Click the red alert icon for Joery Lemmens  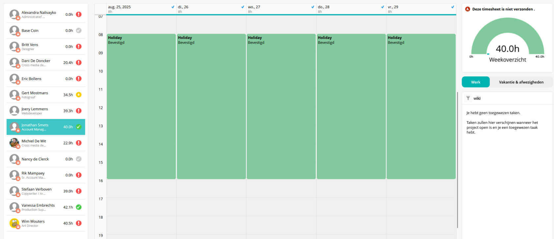tap(78, 111)
